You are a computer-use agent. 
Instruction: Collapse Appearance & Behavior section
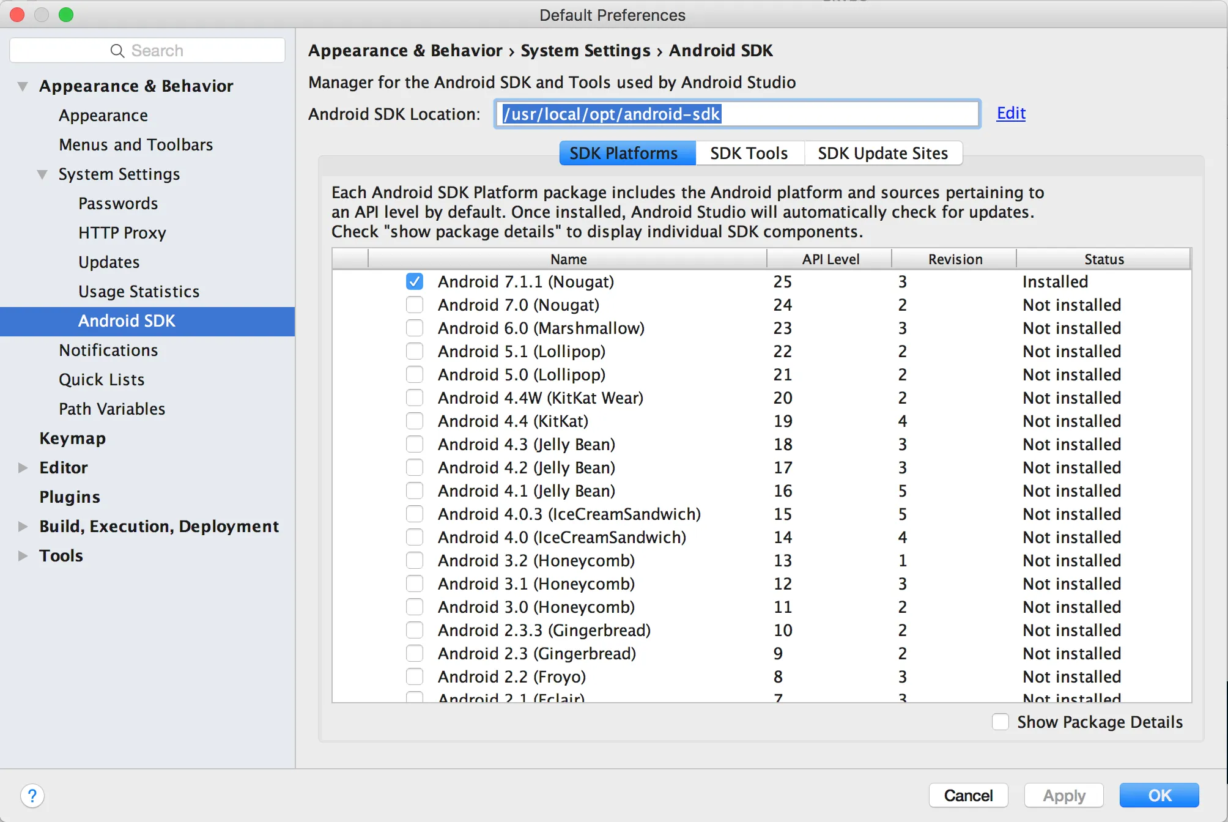[23, 86]
